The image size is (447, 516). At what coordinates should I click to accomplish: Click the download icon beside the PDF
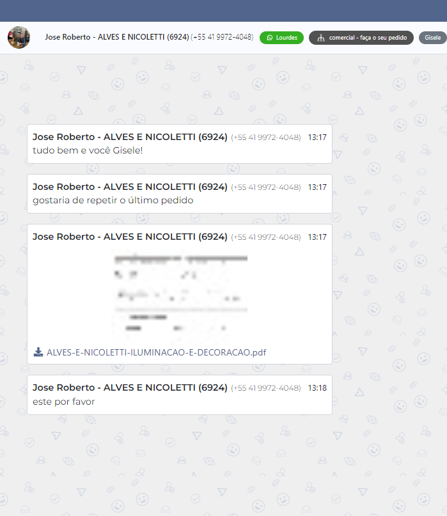pyautogui.click(x=38, y=352)
